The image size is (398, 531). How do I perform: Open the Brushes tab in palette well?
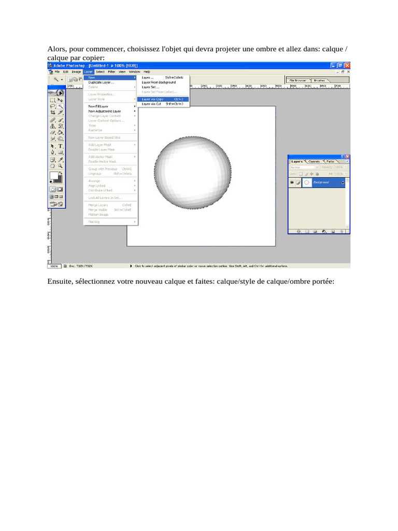[x=319, y=80]
